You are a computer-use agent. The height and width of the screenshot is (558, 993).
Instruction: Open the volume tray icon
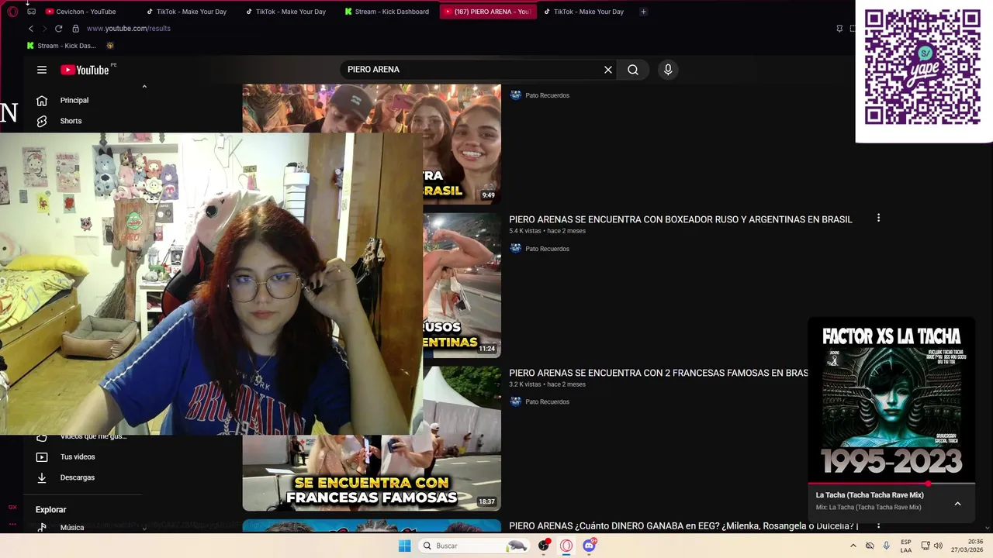pyautogui.click(x=938, y=546)
